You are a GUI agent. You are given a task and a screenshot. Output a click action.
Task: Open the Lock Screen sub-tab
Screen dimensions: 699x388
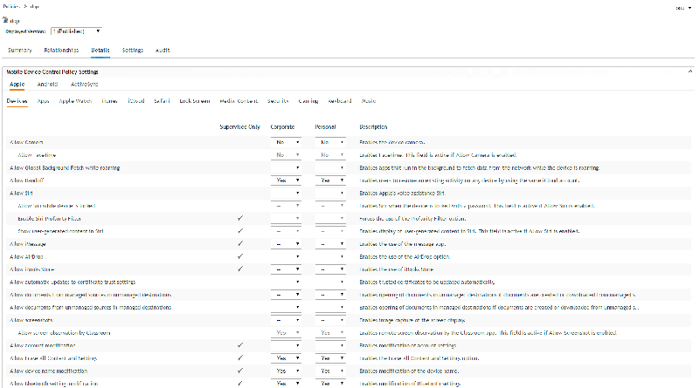coord(194,101)
